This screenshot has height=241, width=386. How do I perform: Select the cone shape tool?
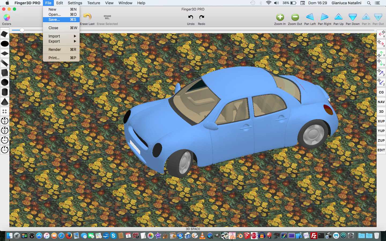click(x=5, y=101)
